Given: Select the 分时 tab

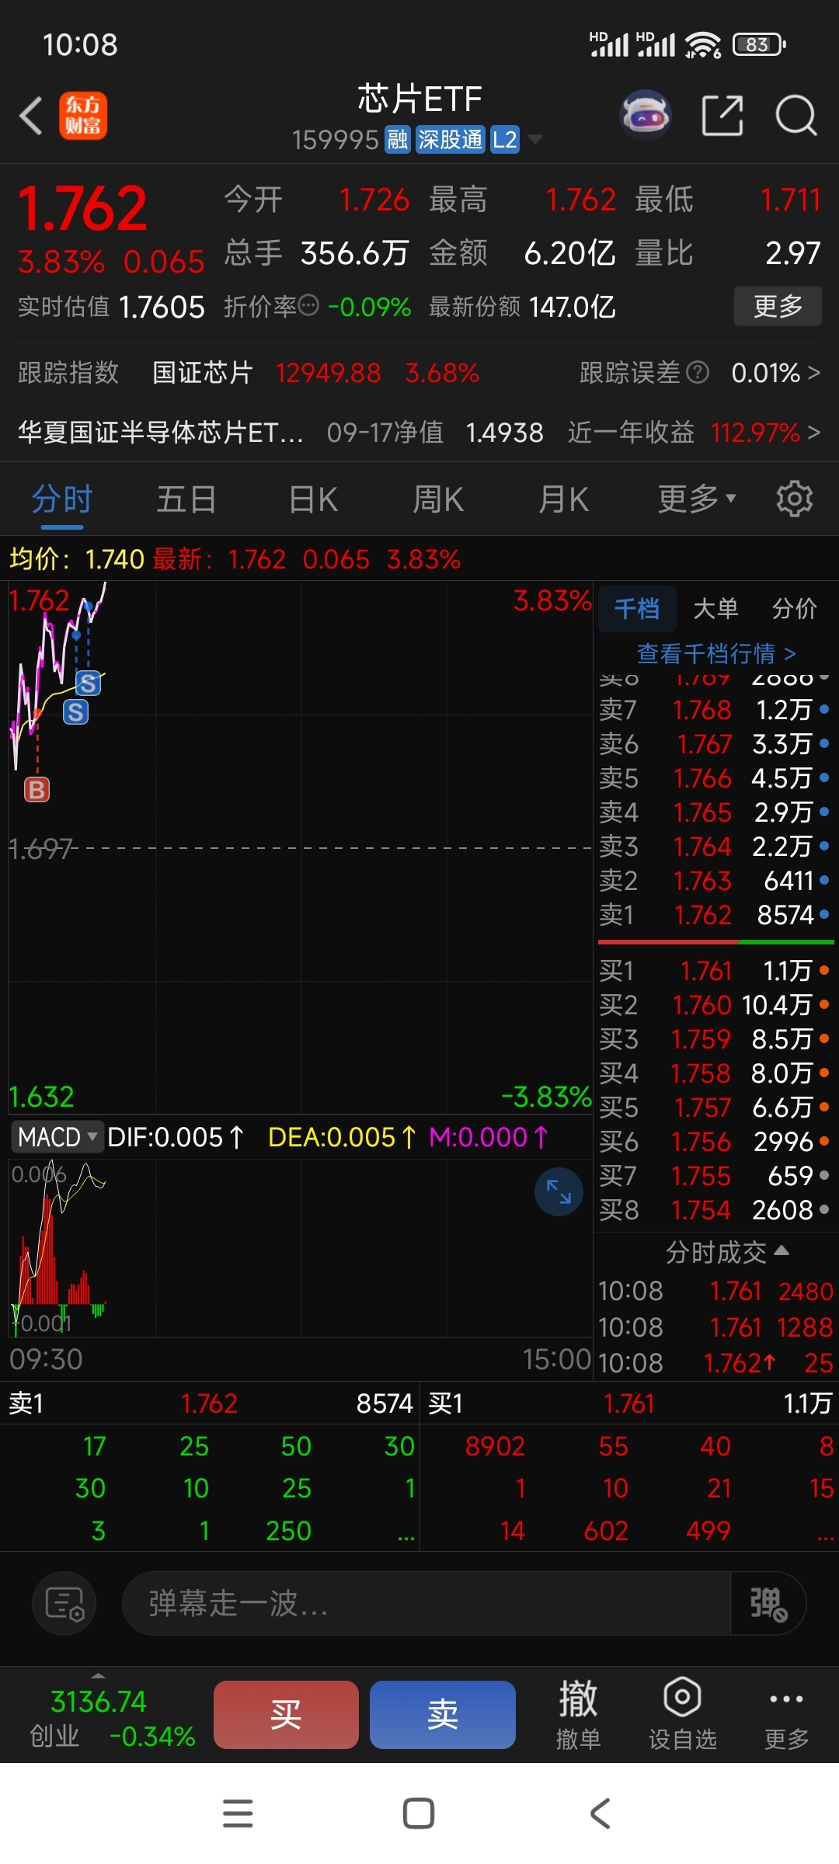Looking at the screenshot, I should pos(62,499).
